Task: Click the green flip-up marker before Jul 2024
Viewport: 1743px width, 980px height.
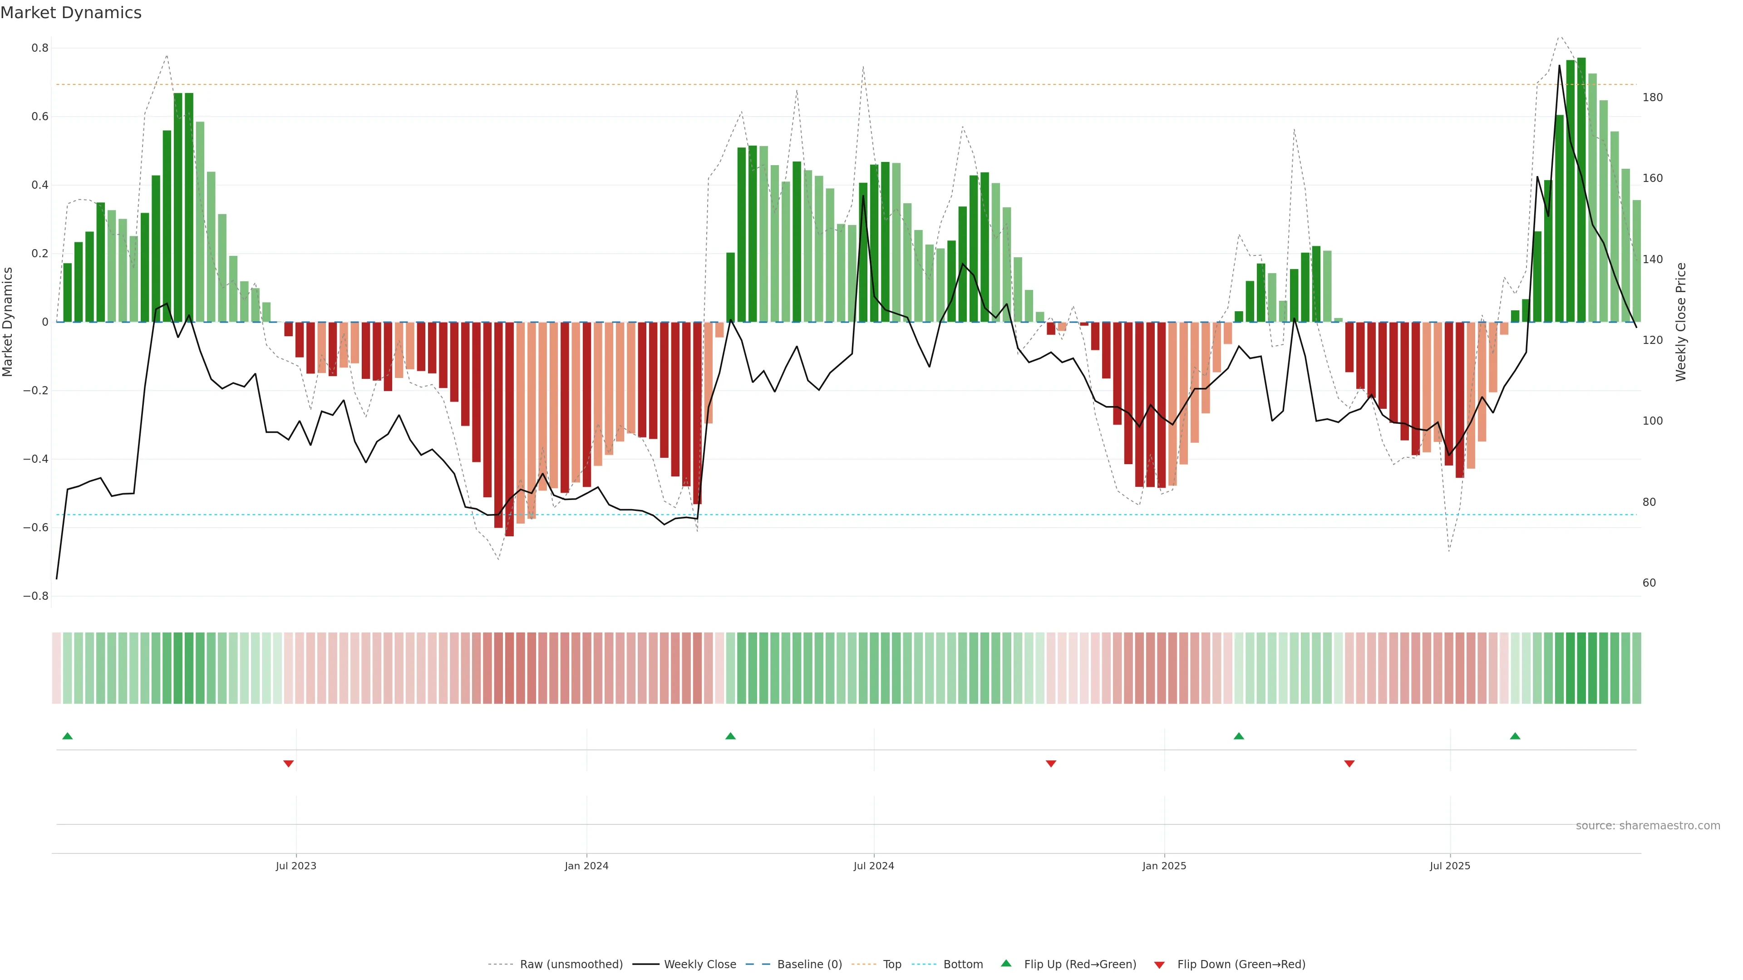Action: tap(730, 736)
